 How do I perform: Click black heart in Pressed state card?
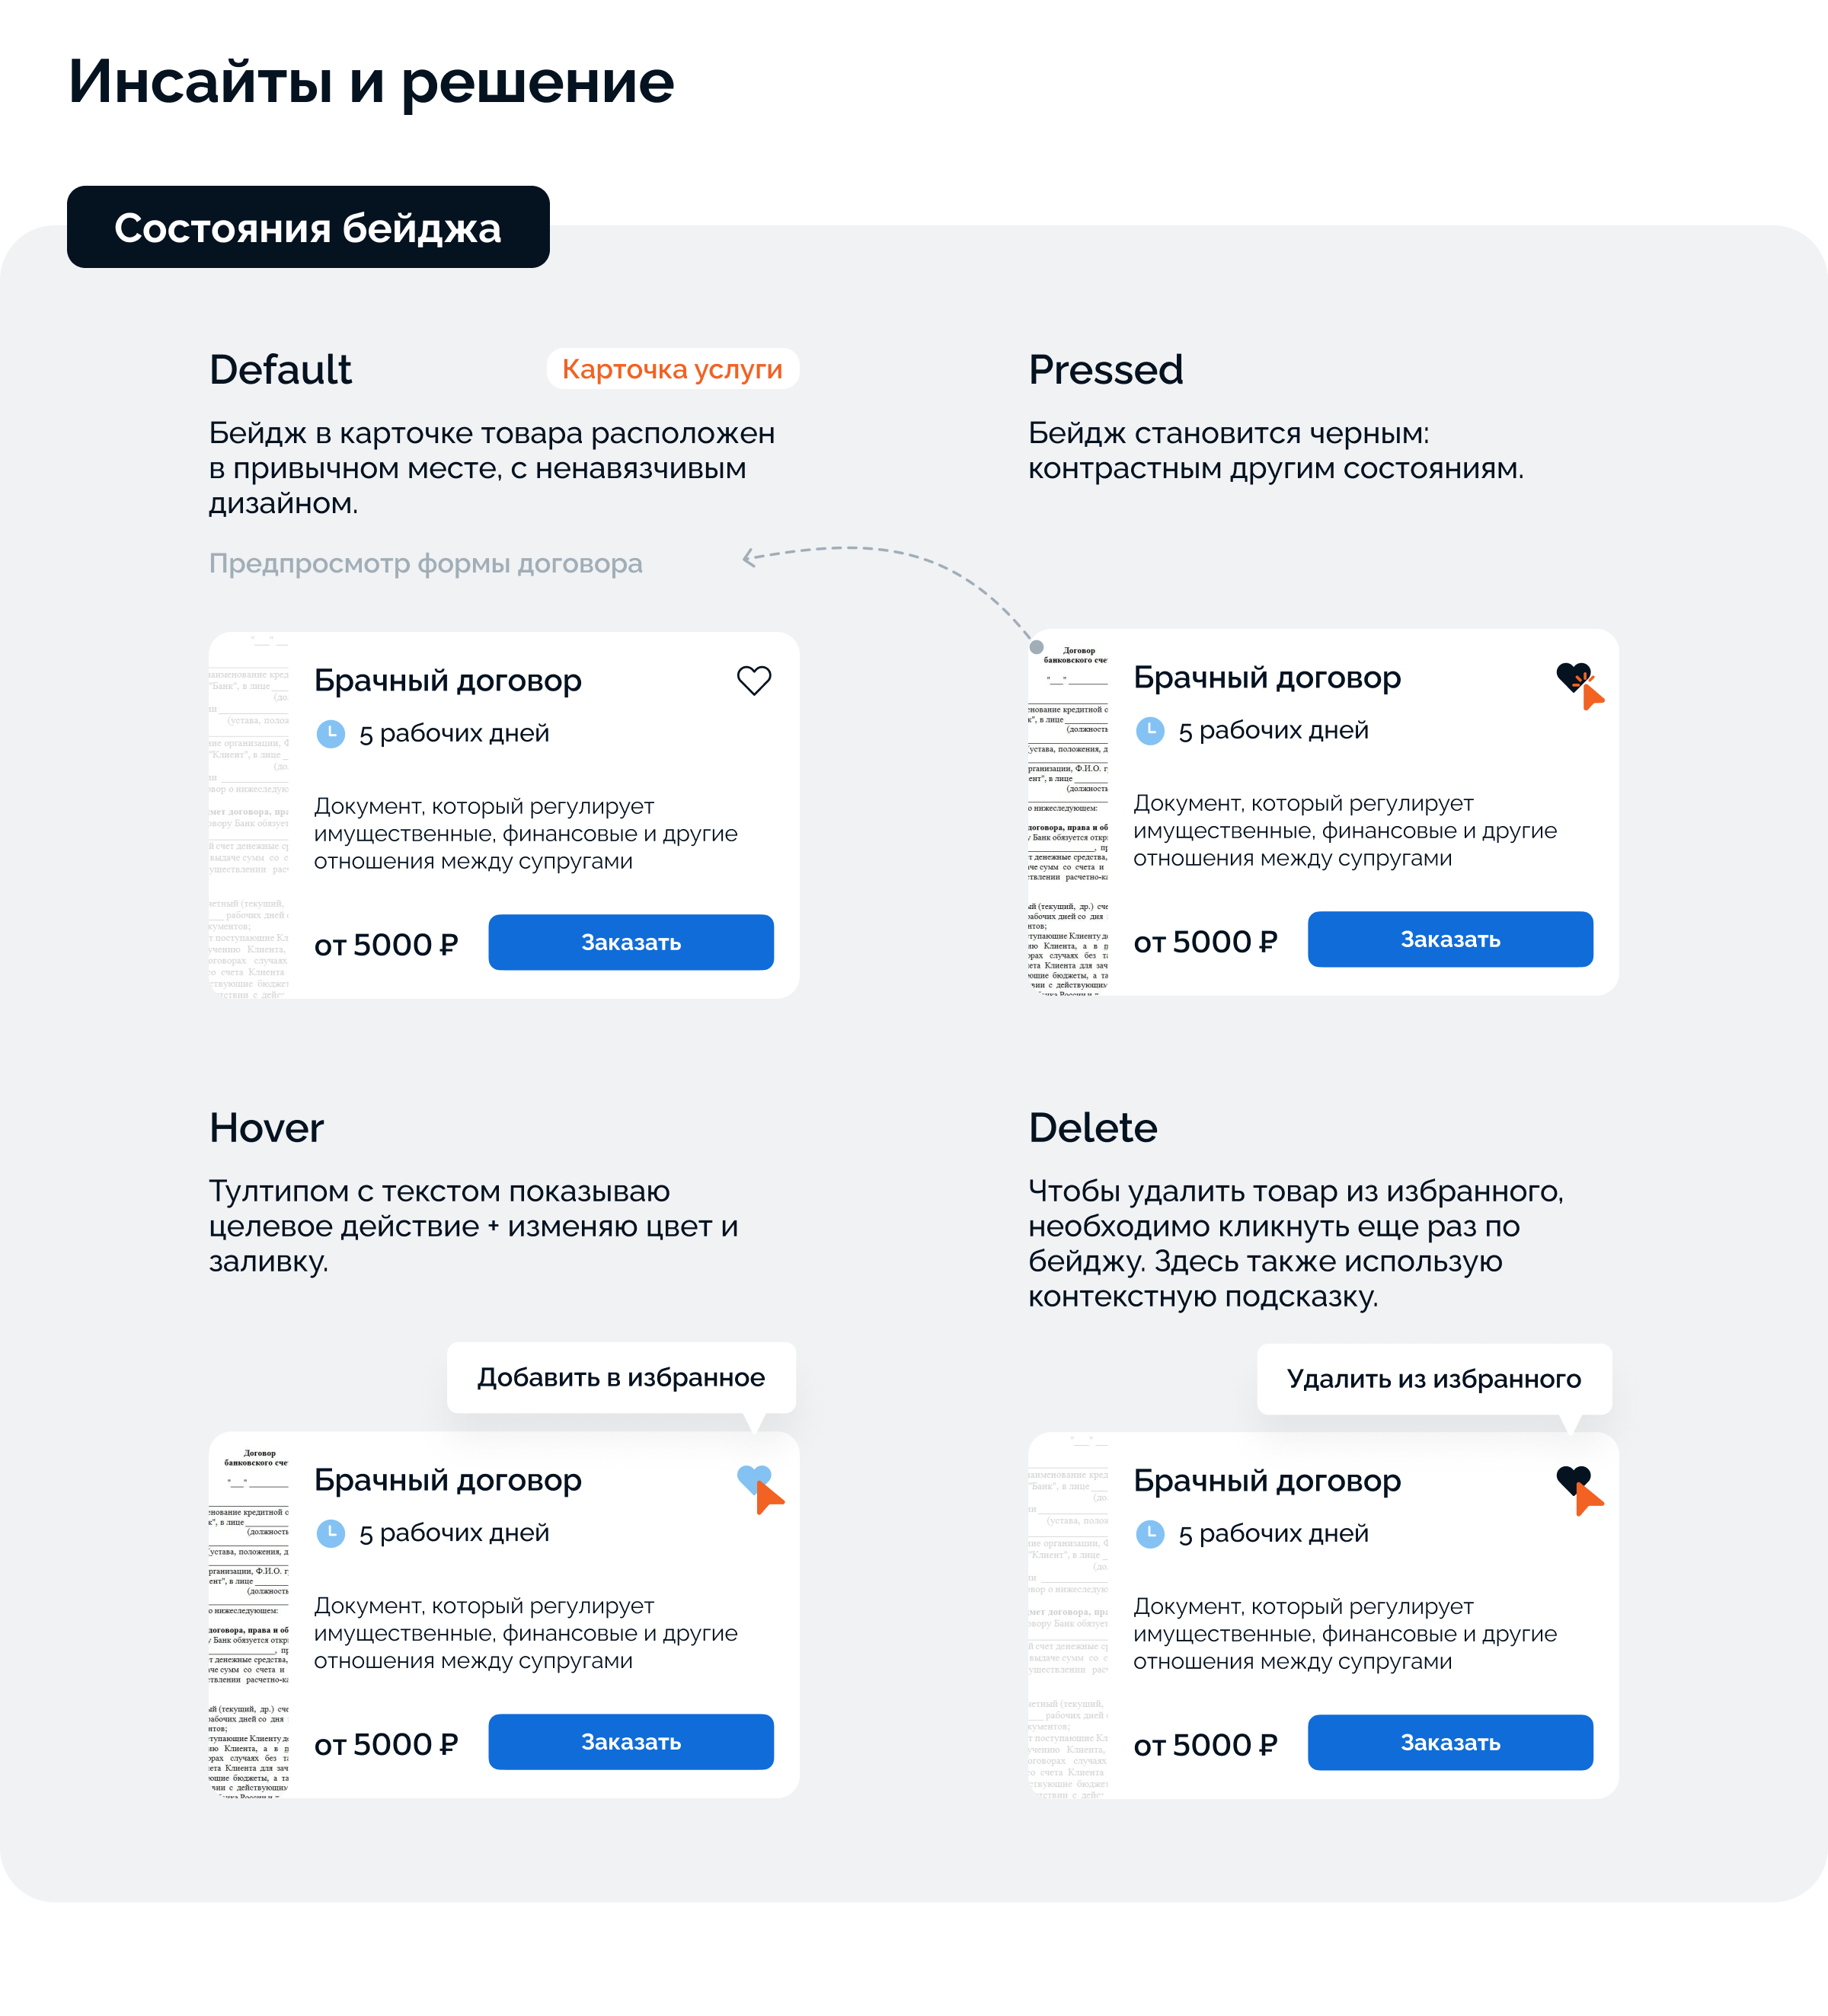pyautogui.click(x=1572, y=677)
